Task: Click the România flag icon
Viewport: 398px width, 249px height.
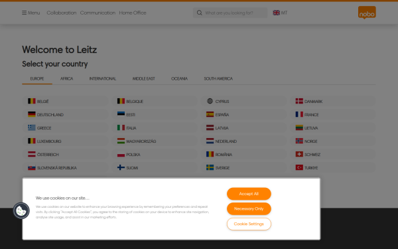Action: tap(210, 154)
